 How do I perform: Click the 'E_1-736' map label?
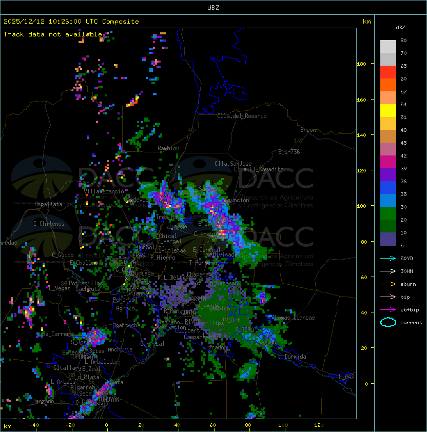click(x=289, y=152)
